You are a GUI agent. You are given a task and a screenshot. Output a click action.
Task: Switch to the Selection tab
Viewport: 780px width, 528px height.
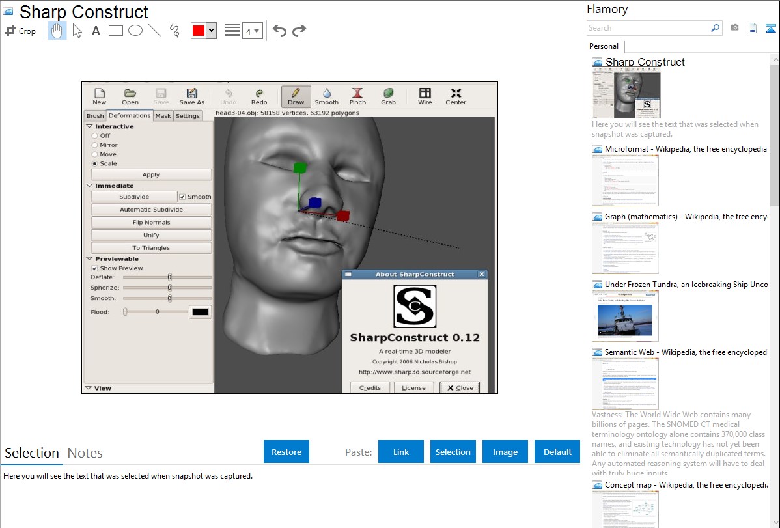32,453
